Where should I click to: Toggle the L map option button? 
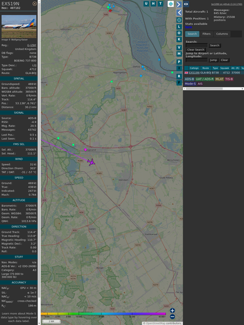179,27
